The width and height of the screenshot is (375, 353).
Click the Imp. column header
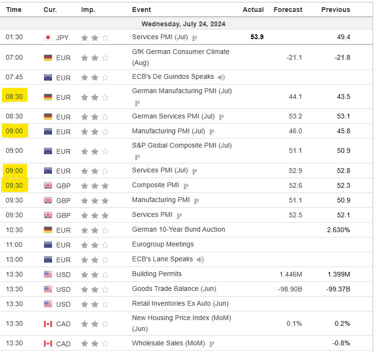[x=88, y=10]
